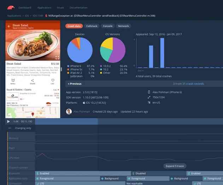Click the $12.50 price in app preview
The image size is (223, 185).
coord(55,64)
